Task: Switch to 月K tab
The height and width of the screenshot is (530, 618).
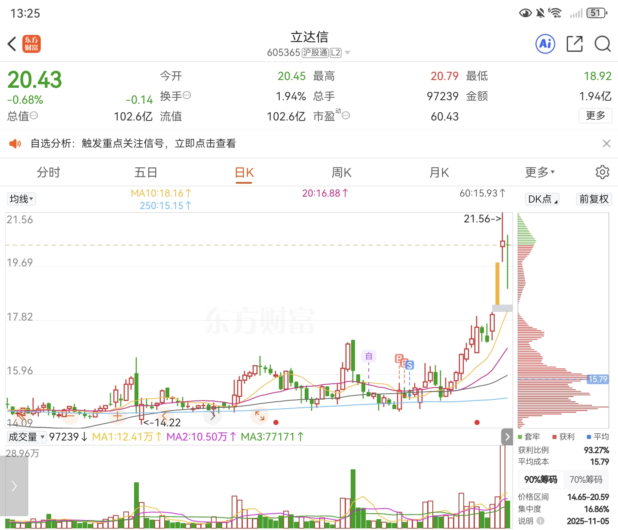Action: coord(439,173)
